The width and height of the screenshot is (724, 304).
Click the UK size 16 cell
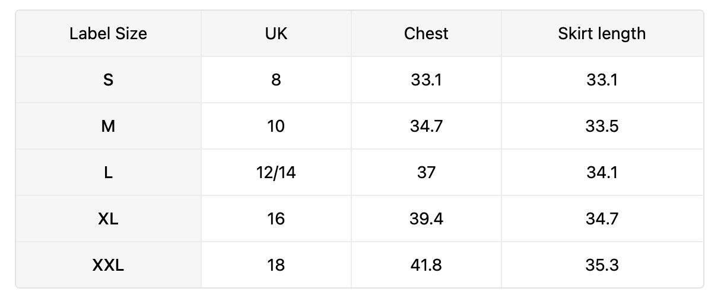(276, 218)
